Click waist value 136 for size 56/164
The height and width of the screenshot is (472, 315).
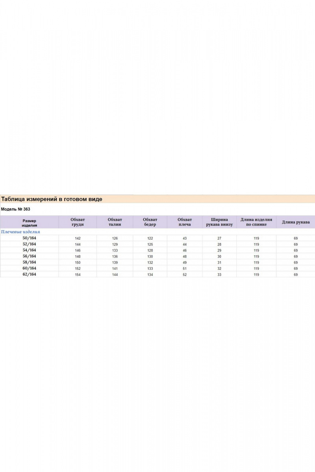(x=115, y=256)
